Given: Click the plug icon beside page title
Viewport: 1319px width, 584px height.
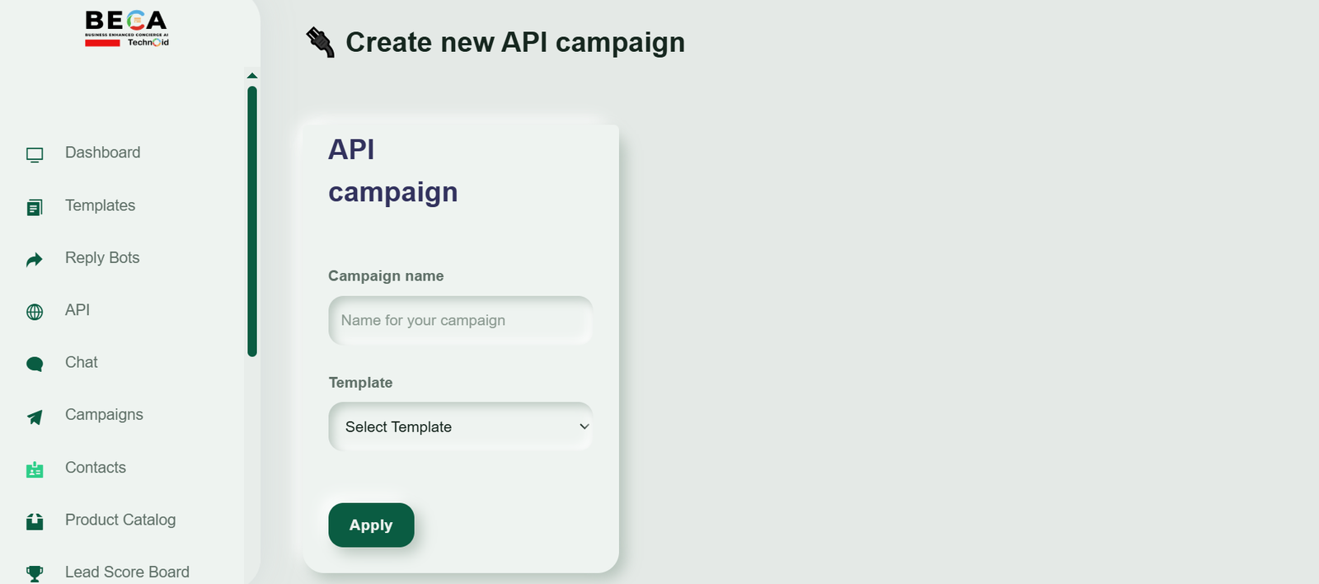Looking at the screenshot, I should coord(320,42).
